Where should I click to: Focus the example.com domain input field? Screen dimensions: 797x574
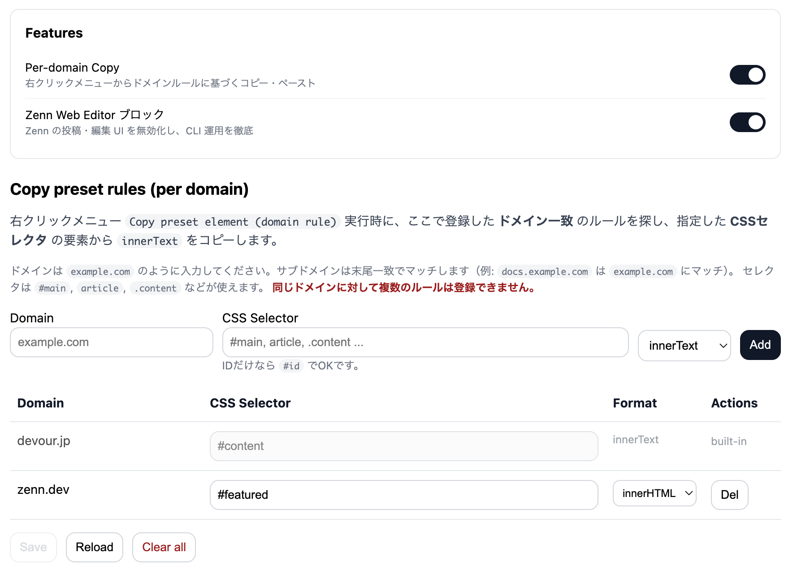coord(111,342)
